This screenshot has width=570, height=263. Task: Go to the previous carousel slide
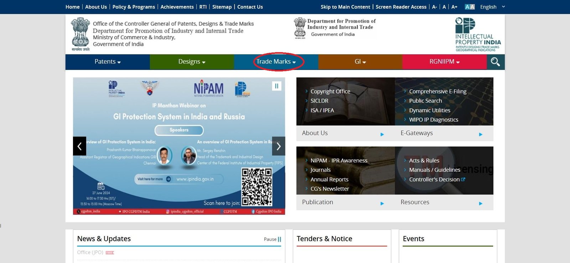click(x=79, y=146)
